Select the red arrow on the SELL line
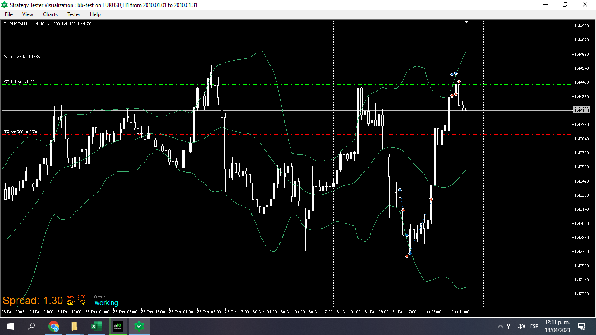The image size is (596, 335). (459, 82)
